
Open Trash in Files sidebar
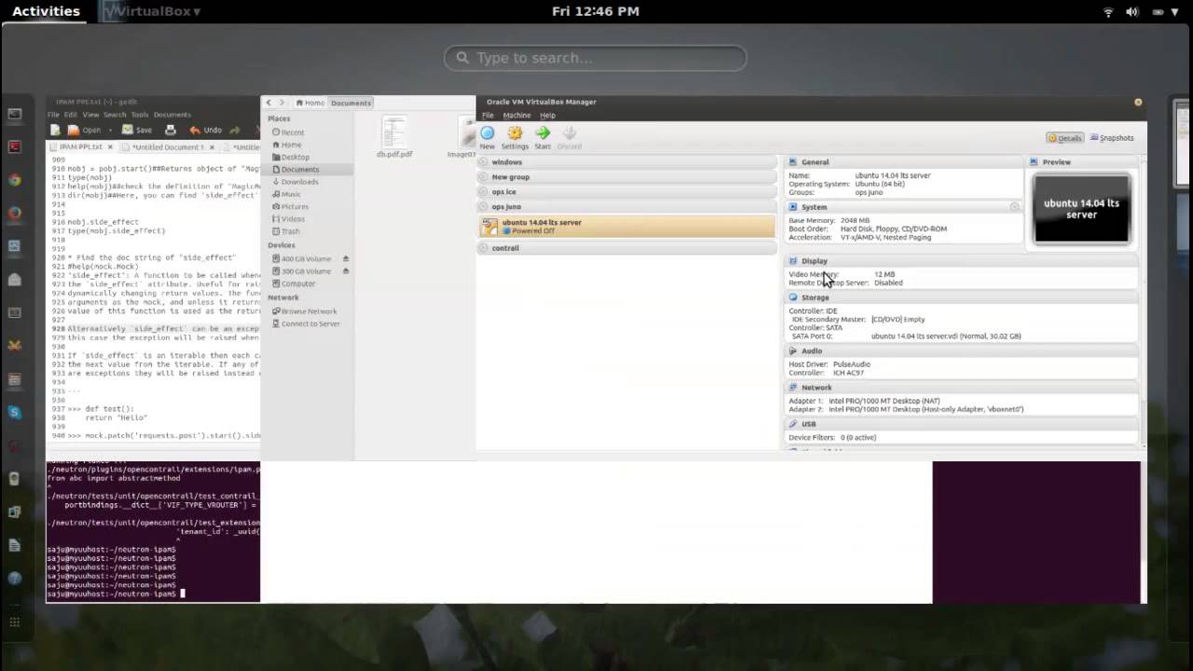pyautogui.click(x=291, y=231)
